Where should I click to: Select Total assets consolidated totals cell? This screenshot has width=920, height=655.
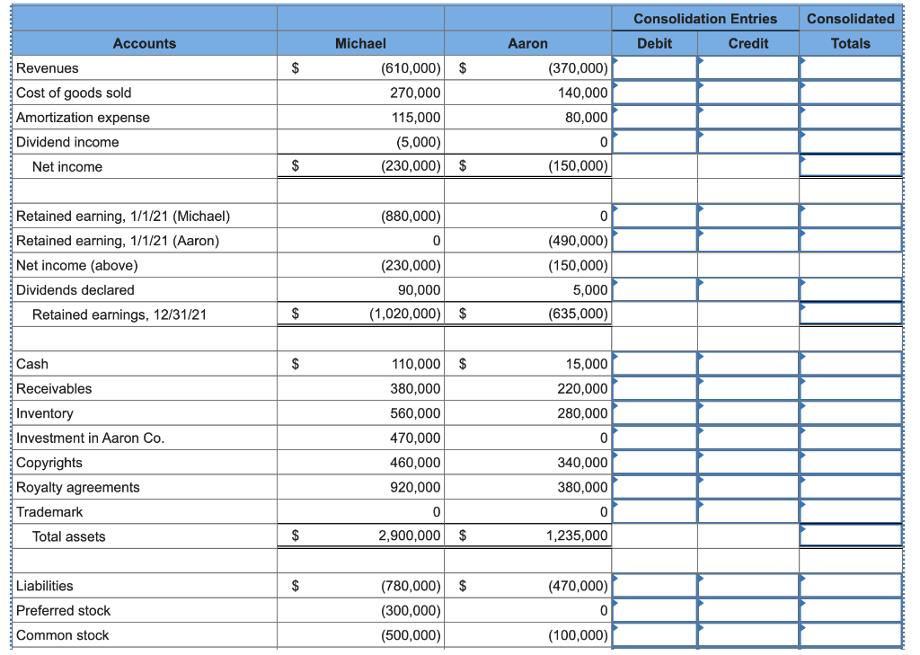point(851,536)
